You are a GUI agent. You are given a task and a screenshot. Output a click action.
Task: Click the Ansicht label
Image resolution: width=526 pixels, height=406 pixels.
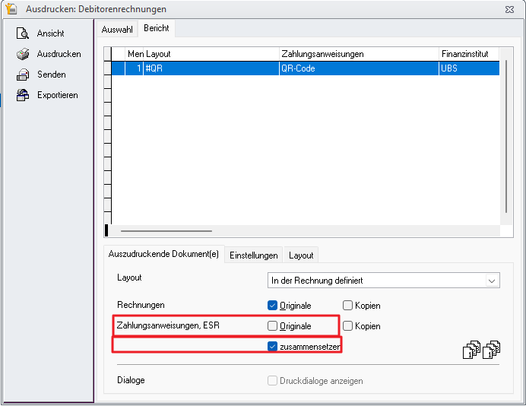(x=50, y=33)
